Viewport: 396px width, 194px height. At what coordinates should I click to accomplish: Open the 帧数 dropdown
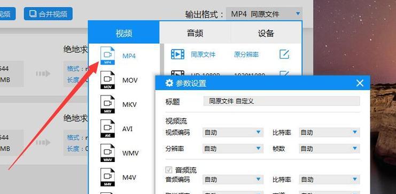coord(329,149)
